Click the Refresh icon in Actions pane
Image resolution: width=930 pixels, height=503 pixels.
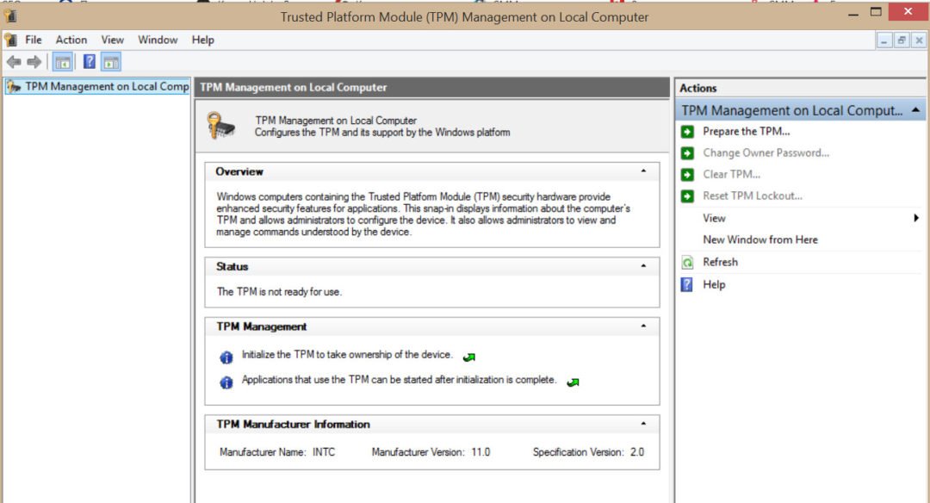click(687, 263)
